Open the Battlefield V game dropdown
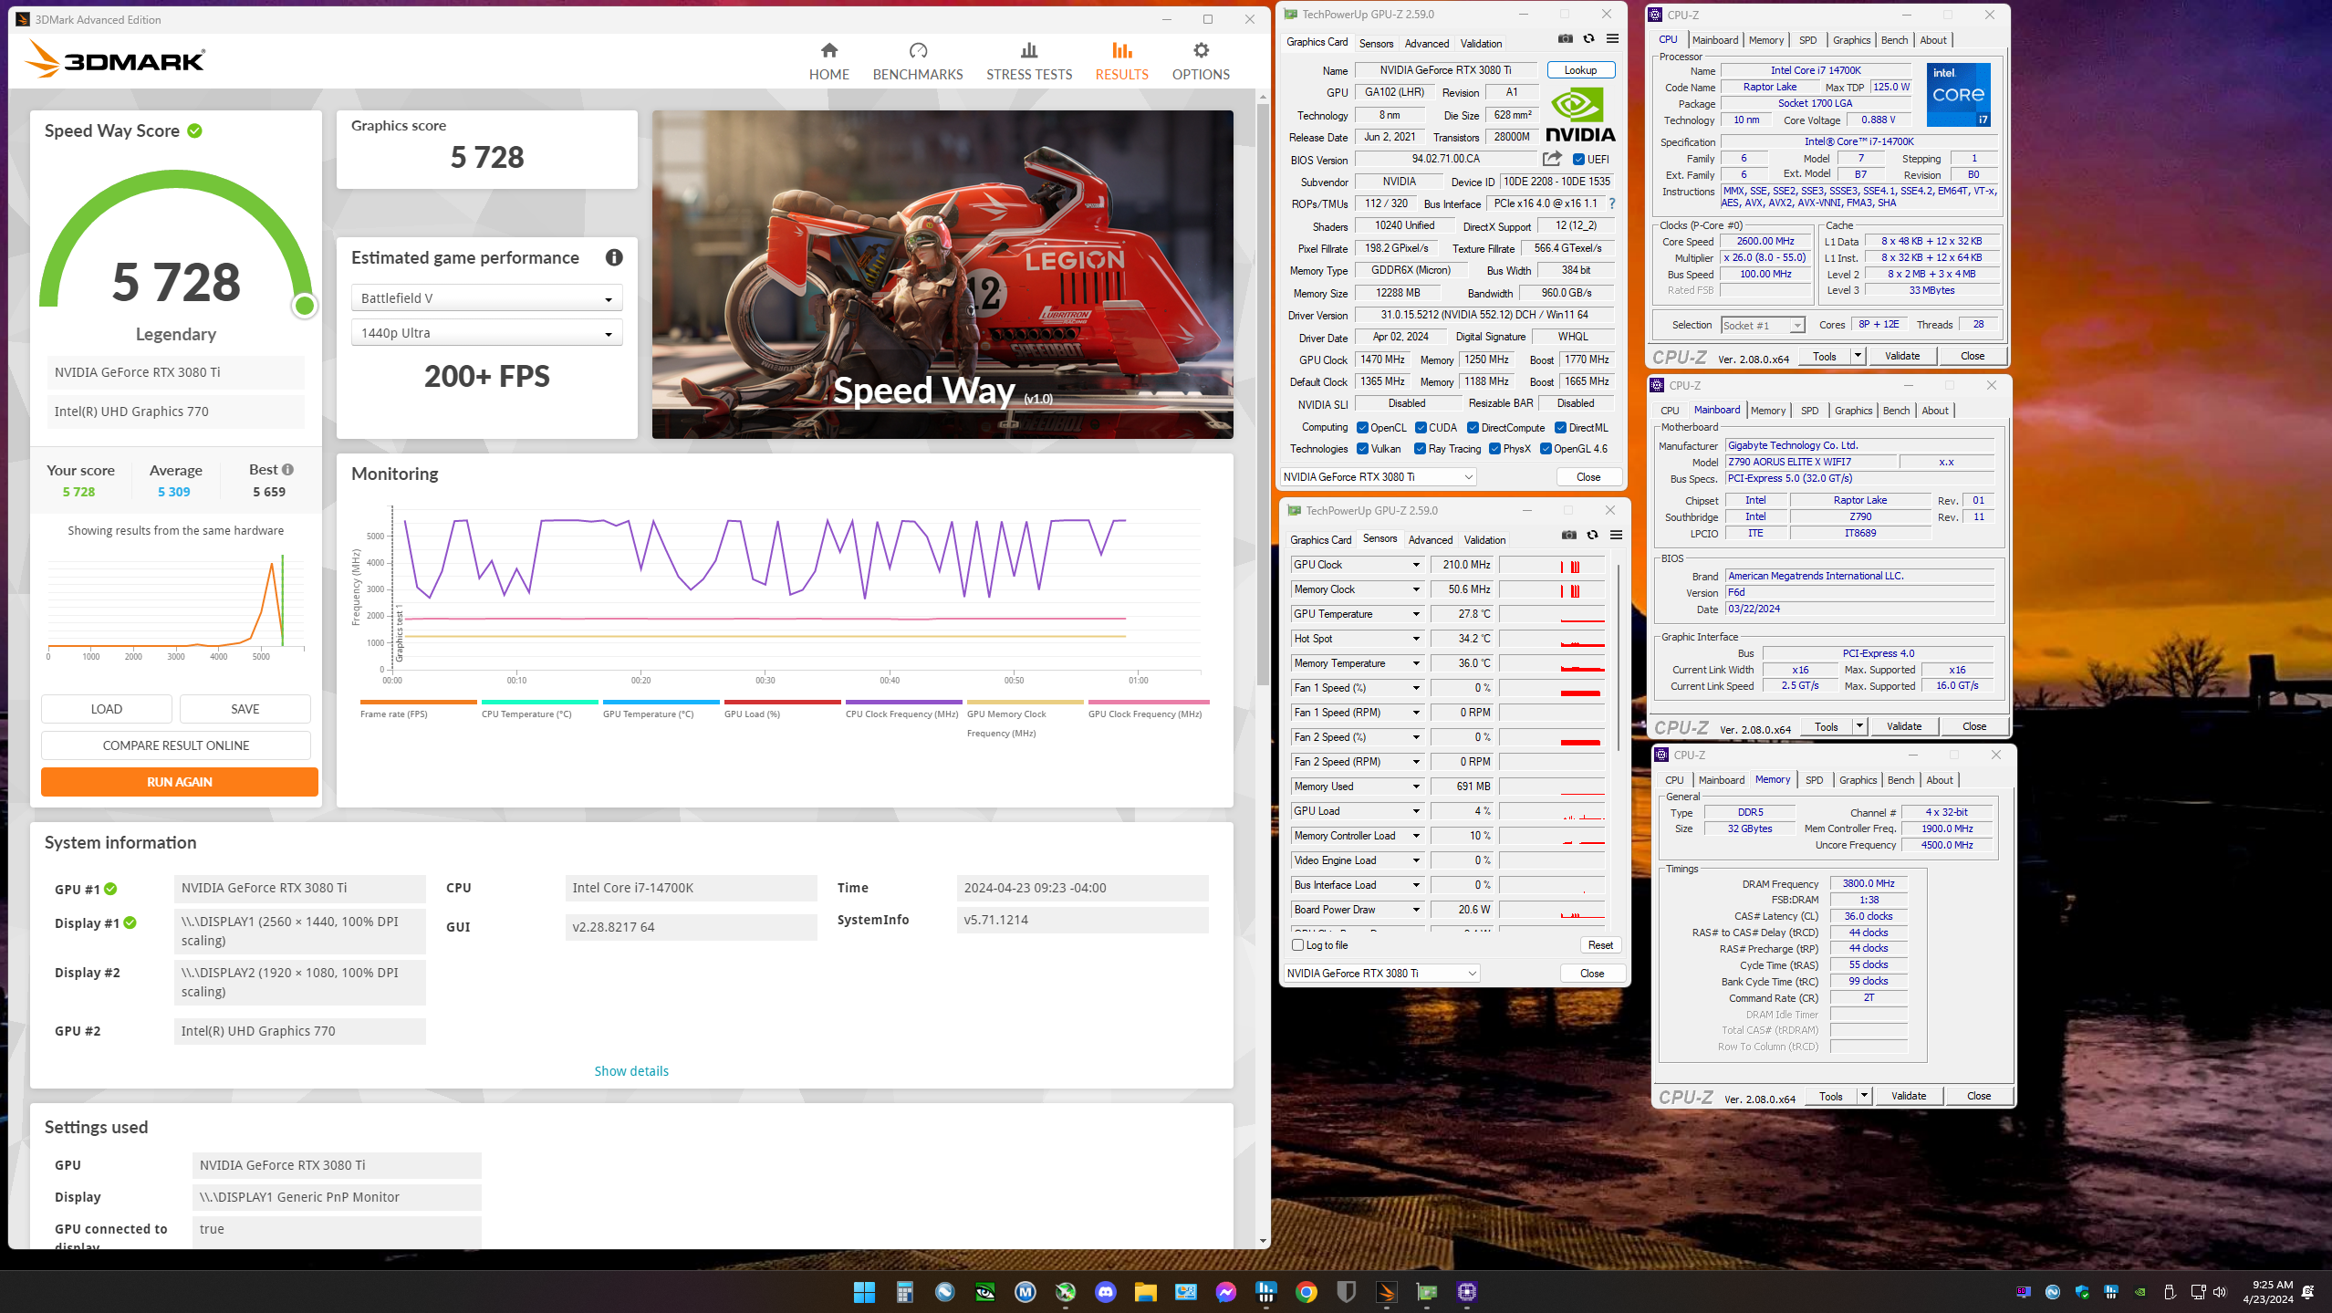 [x=486, y=298]
